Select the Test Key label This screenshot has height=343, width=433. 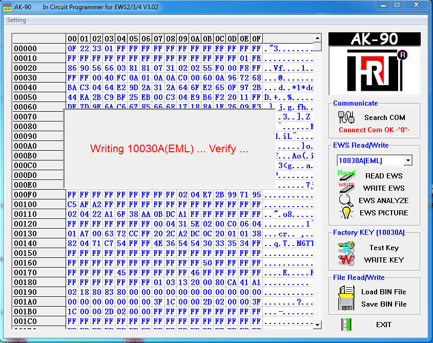(x=384, y=248)
